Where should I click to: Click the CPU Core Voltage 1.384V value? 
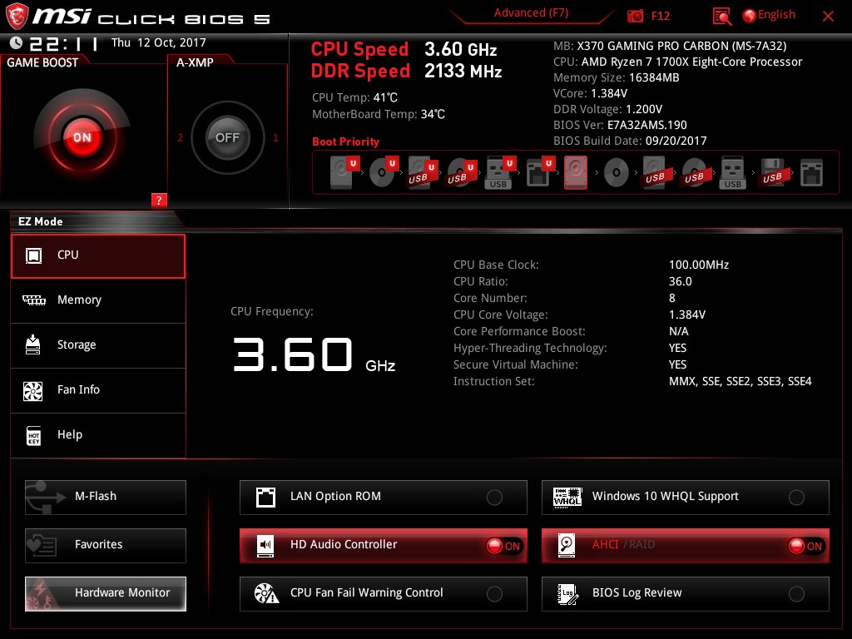click(x=686, y=315)
